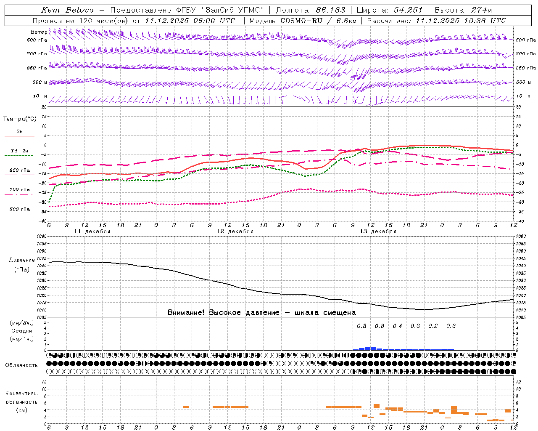Click the 'Тем-ра(°C)' temperature axis label
The image size is (538, 431).
20,119
